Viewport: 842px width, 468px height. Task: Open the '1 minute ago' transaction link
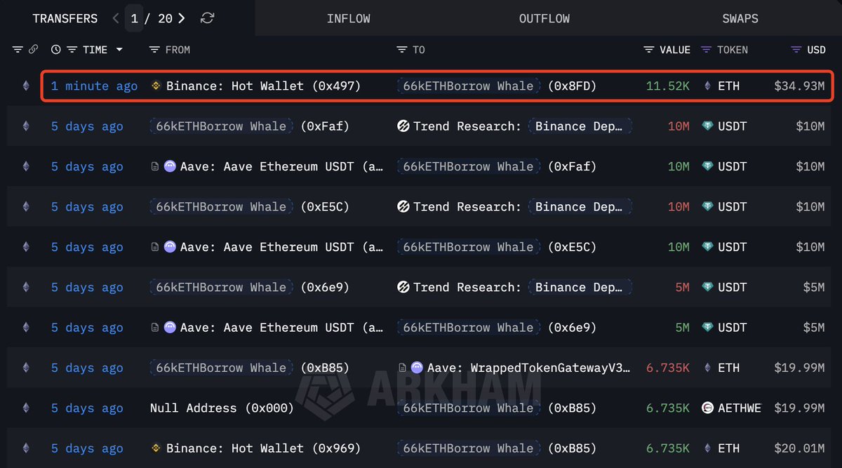(x=94, y=86)
